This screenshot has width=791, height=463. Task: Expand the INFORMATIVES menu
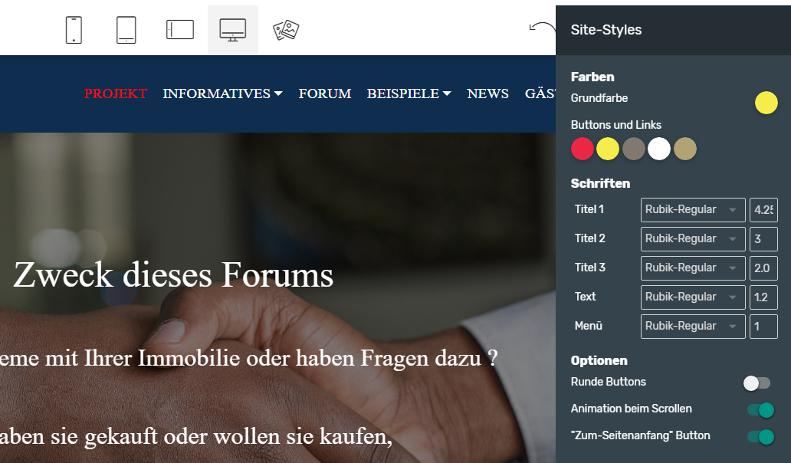[222, 94]
